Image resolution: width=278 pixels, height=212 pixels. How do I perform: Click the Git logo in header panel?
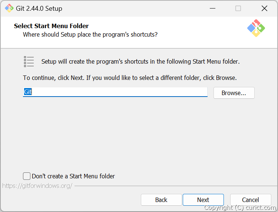(x=256, y=28)
